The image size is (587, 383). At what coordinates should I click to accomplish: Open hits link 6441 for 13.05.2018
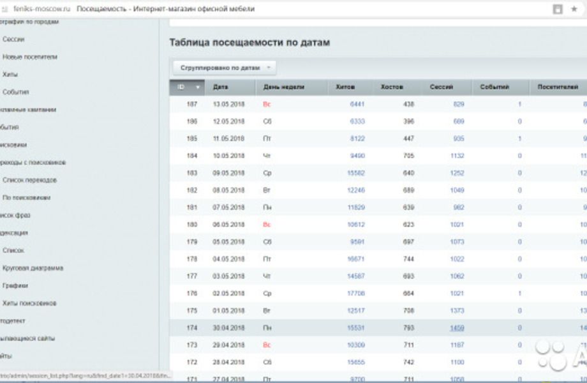pos(357,104)
